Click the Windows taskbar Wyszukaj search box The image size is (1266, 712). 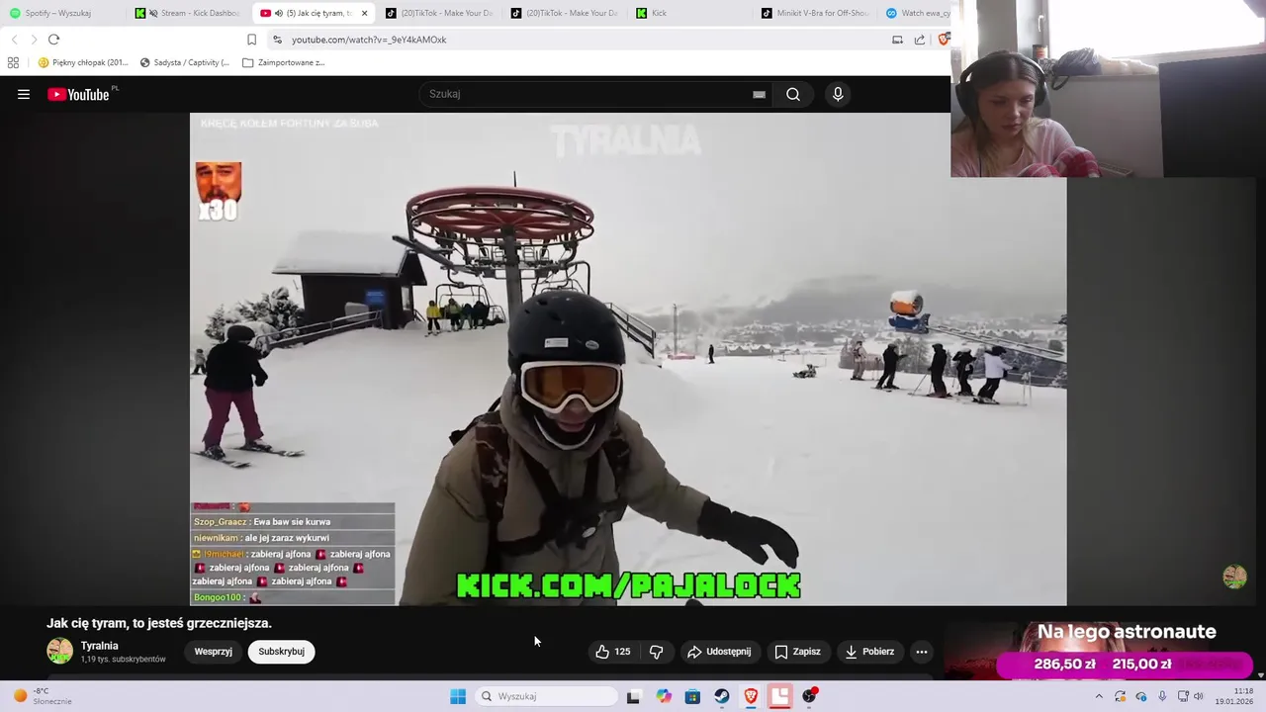(546, 696)
